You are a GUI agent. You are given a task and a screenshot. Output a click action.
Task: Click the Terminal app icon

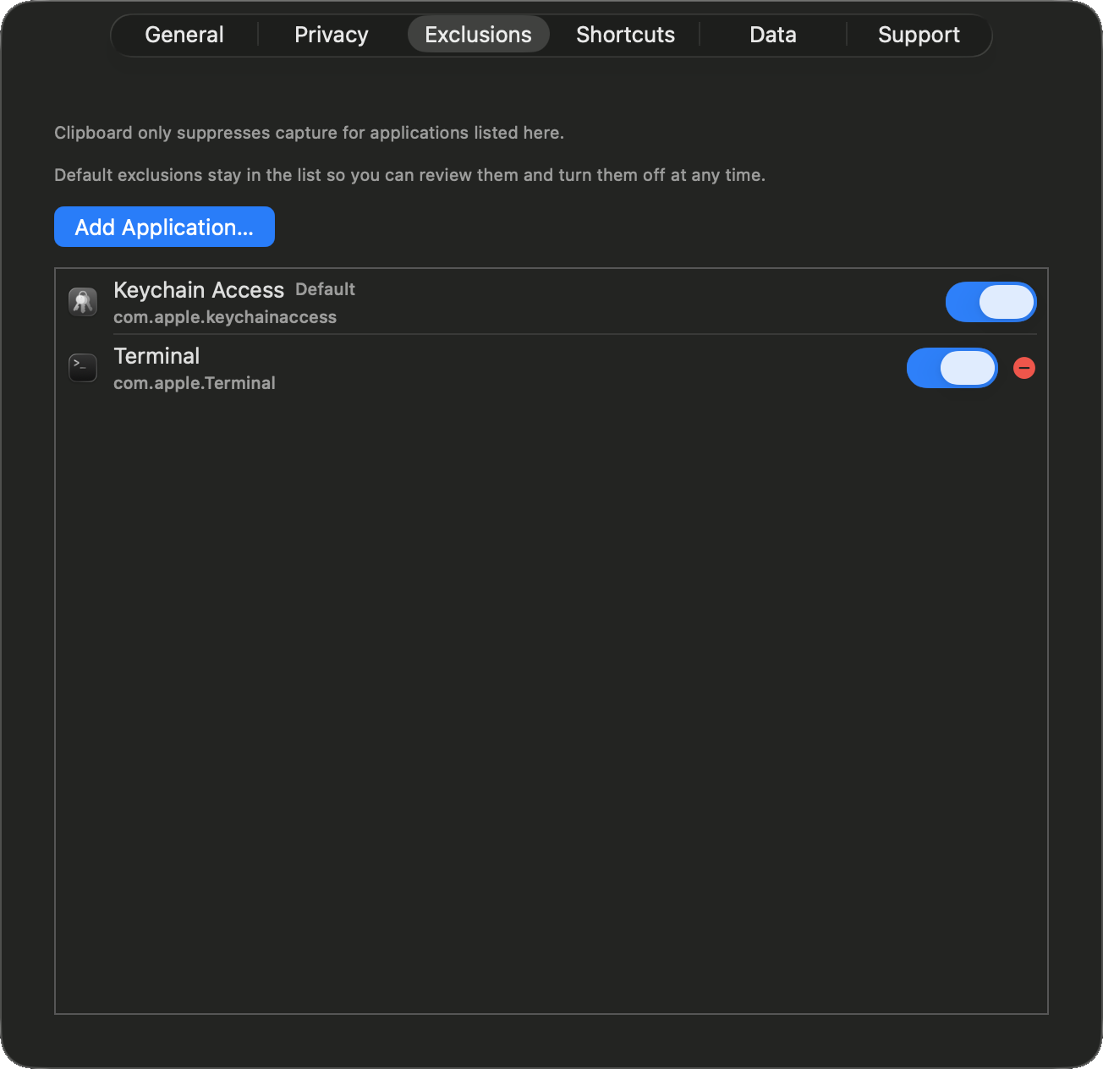[x=83, y=368]
